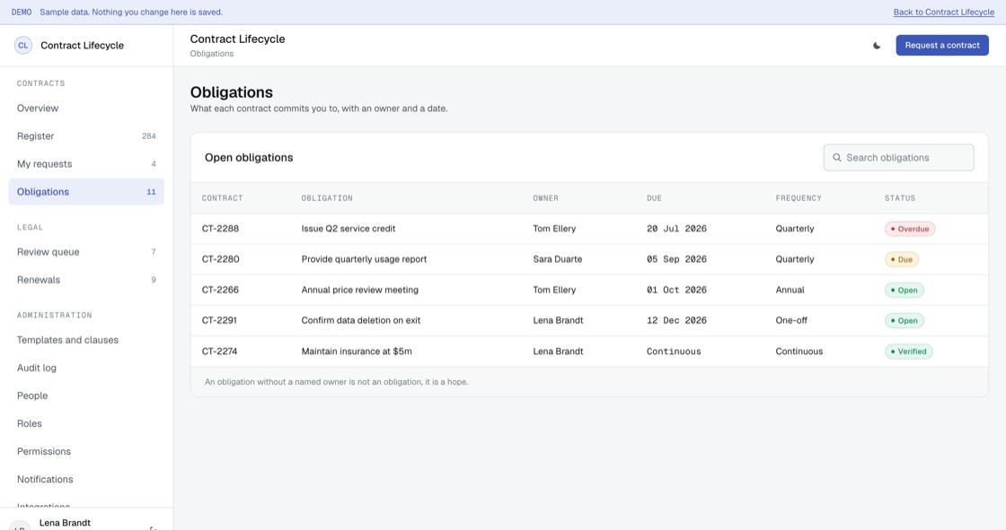The width and height of the screenshot is (1006, 530).
Task: Click the magnifier icon in search box
Action: pyautogui.click(x=836, y=158)
